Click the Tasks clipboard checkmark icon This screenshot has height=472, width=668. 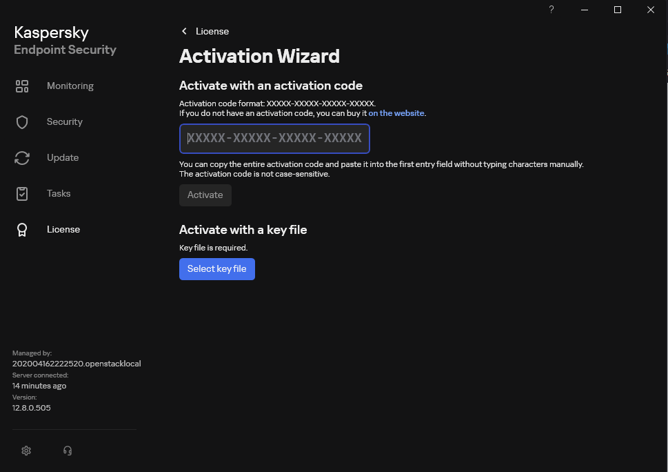click(x=22, y=194)
